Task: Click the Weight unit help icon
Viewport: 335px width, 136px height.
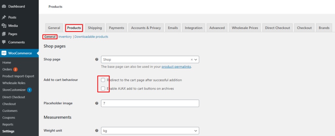Action: point(97,130)
